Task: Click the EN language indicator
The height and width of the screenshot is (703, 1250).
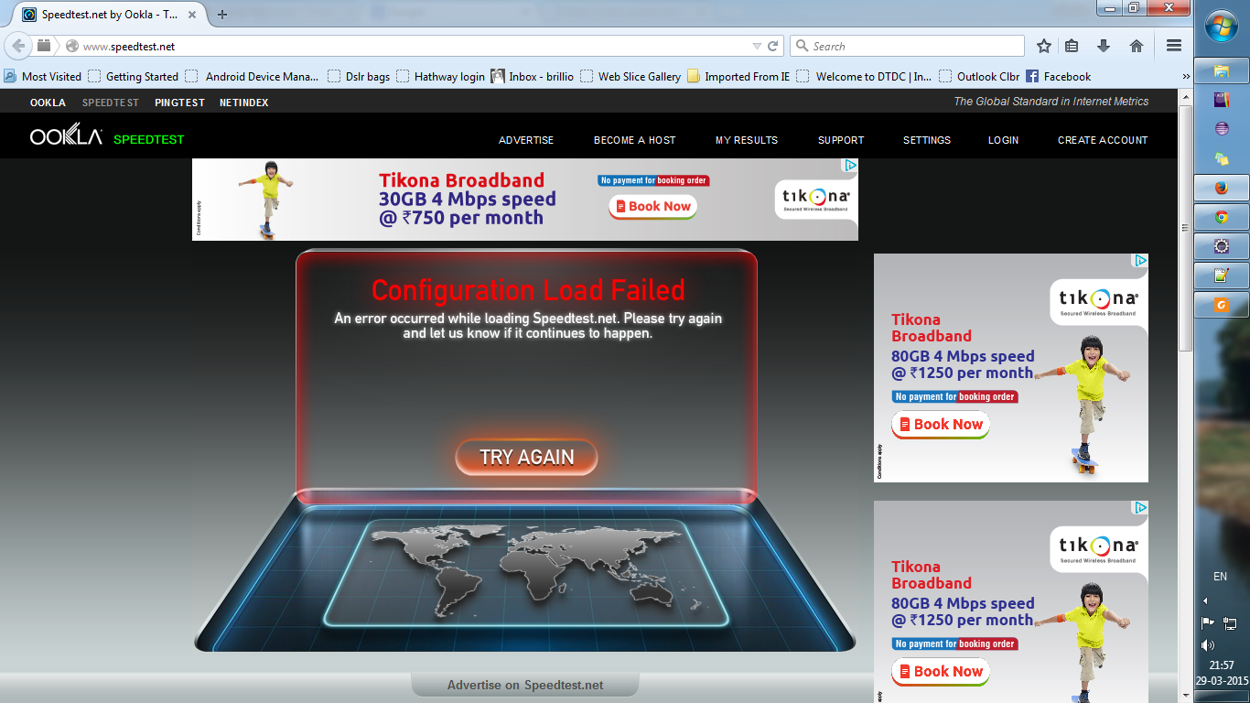Action: pos(1220,577)
